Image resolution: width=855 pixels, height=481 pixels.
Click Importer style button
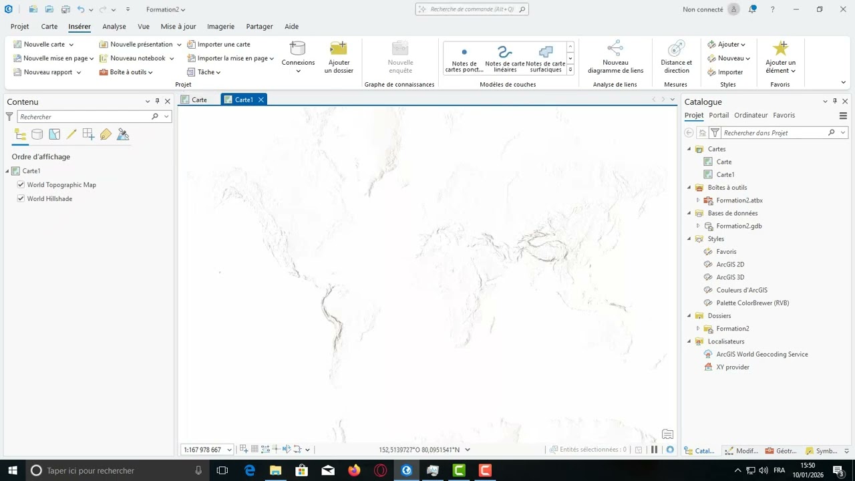point(725,72)
